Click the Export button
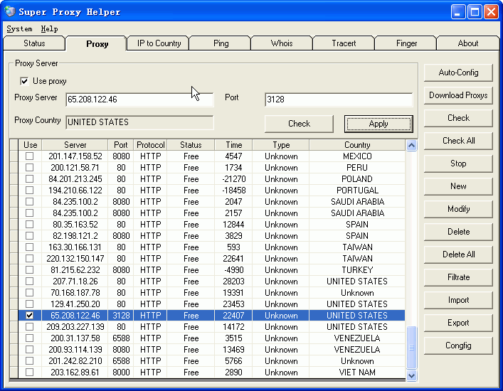This screenshot has width=503, height=391. click(x=458, y=323)
